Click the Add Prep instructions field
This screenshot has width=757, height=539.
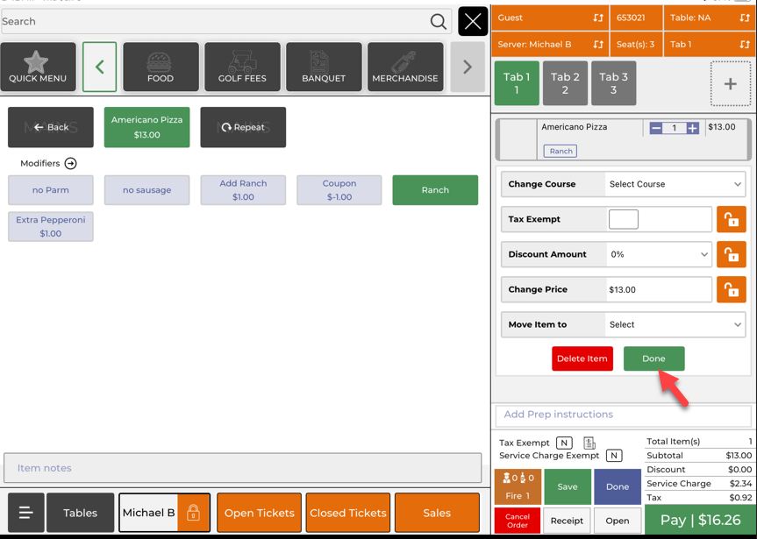622,415
